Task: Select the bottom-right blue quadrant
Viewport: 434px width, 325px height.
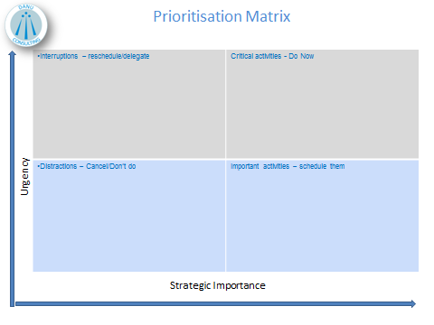Action: 322,216
